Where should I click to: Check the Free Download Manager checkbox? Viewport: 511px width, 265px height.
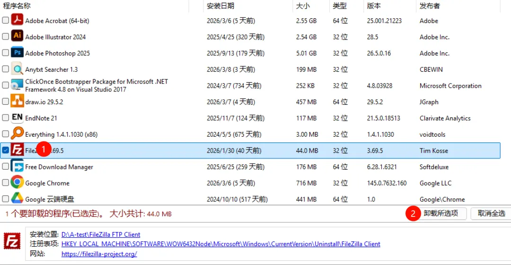[6, 166]
